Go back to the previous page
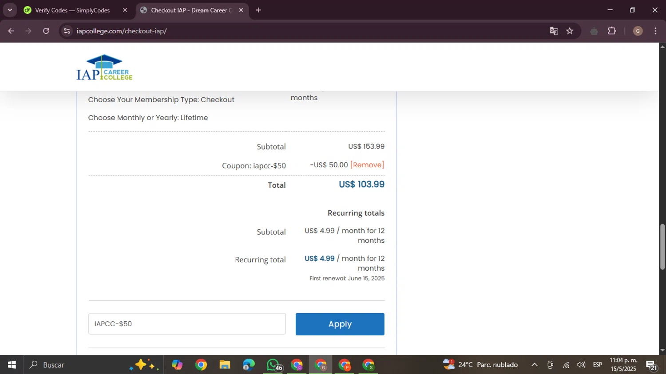The height and width of the screenshot is (374, 666). pos(11,31)
